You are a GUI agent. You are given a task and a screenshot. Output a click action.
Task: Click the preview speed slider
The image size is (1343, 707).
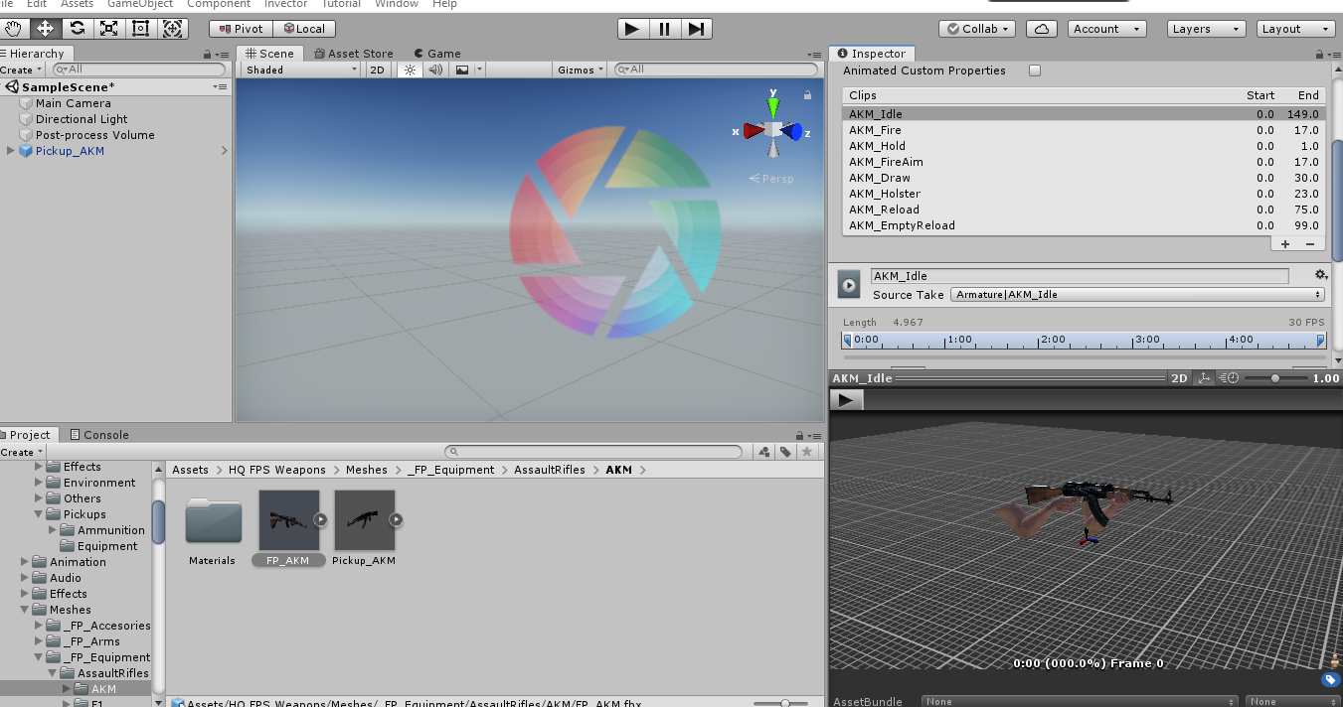(x=1275, y=378)
